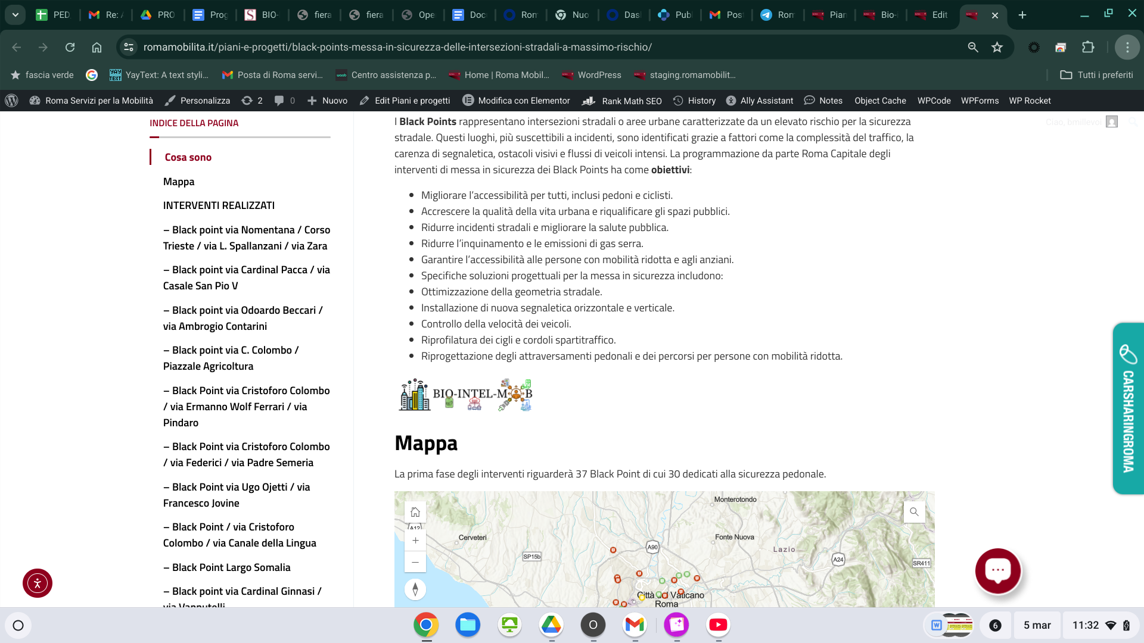
Task: Jump to Mappa section in page index
Action: (x=179, y=182)
